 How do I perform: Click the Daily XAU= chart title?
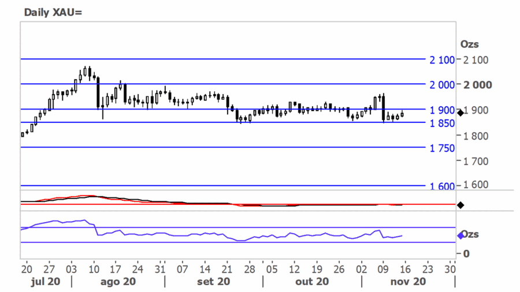coord(53,12)
